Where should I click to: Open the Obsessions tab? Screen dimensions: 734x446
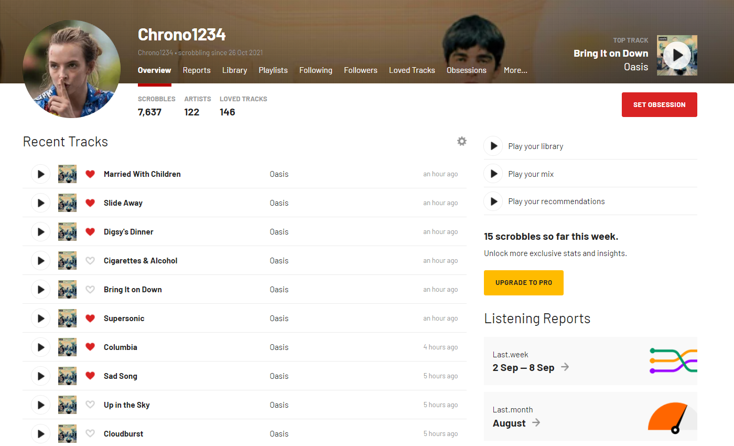tap(467, 70)
